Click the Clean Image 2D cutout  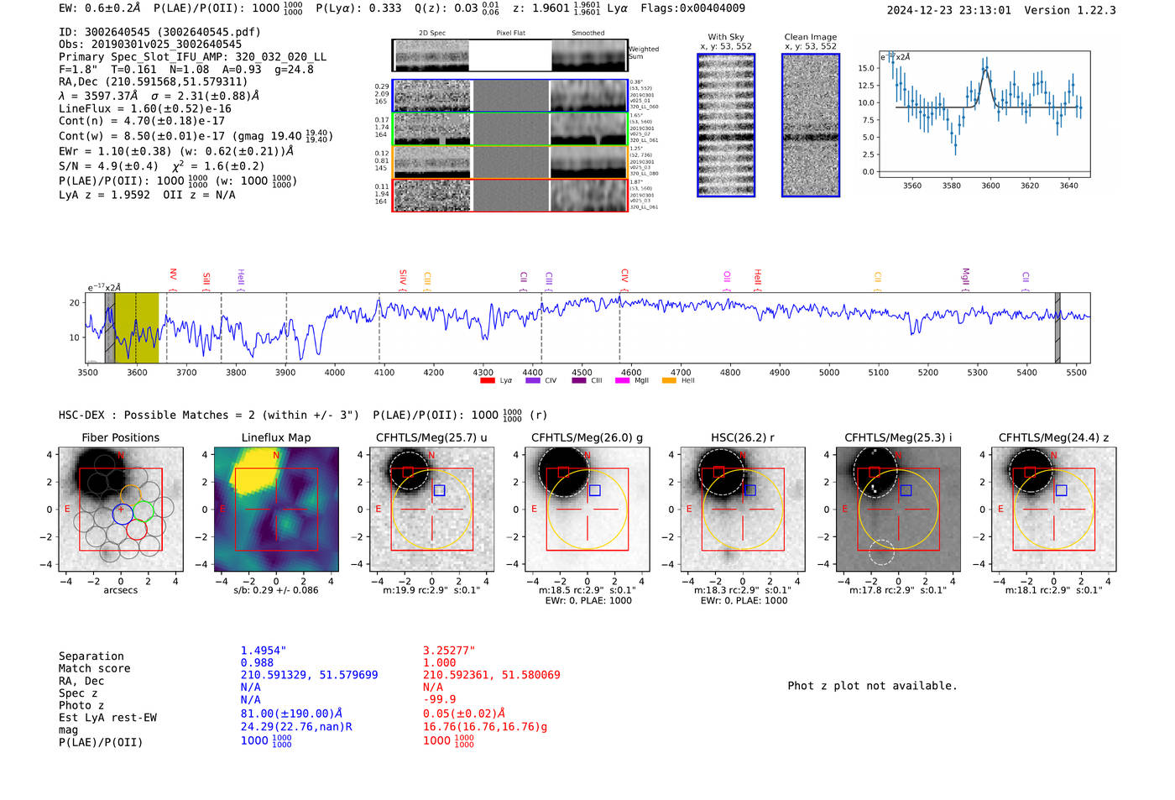coord(811,125)
